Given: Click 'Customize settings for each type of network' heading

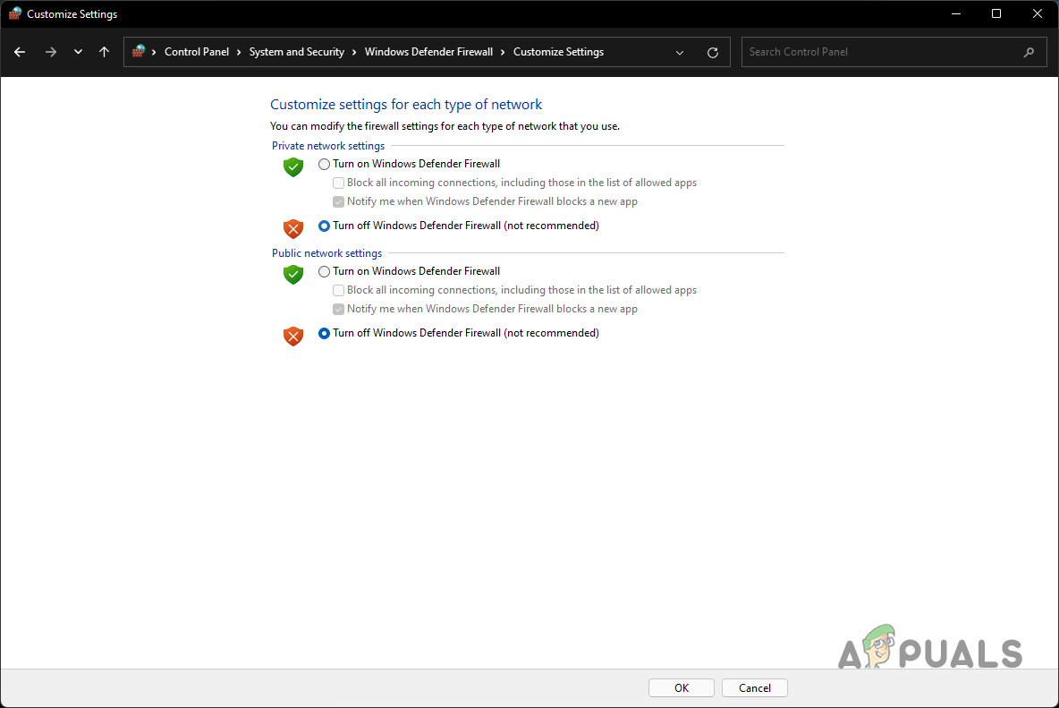Looking at the screenshot, I should [x=406, y=104].
